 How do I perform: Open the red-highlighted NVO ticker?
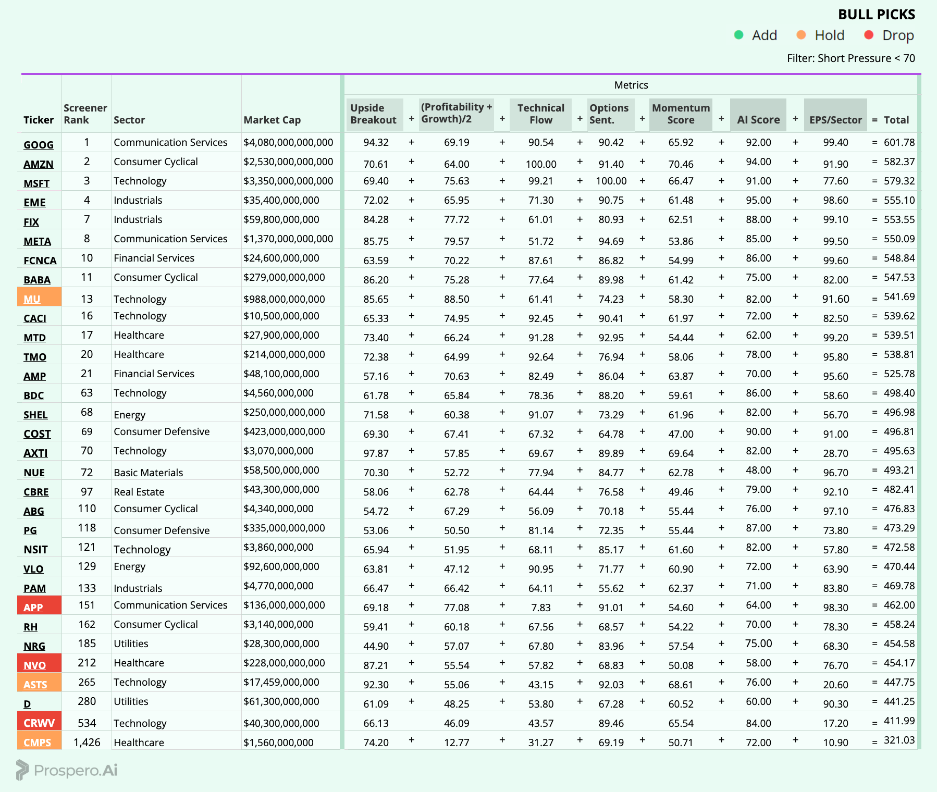point(34,665)
